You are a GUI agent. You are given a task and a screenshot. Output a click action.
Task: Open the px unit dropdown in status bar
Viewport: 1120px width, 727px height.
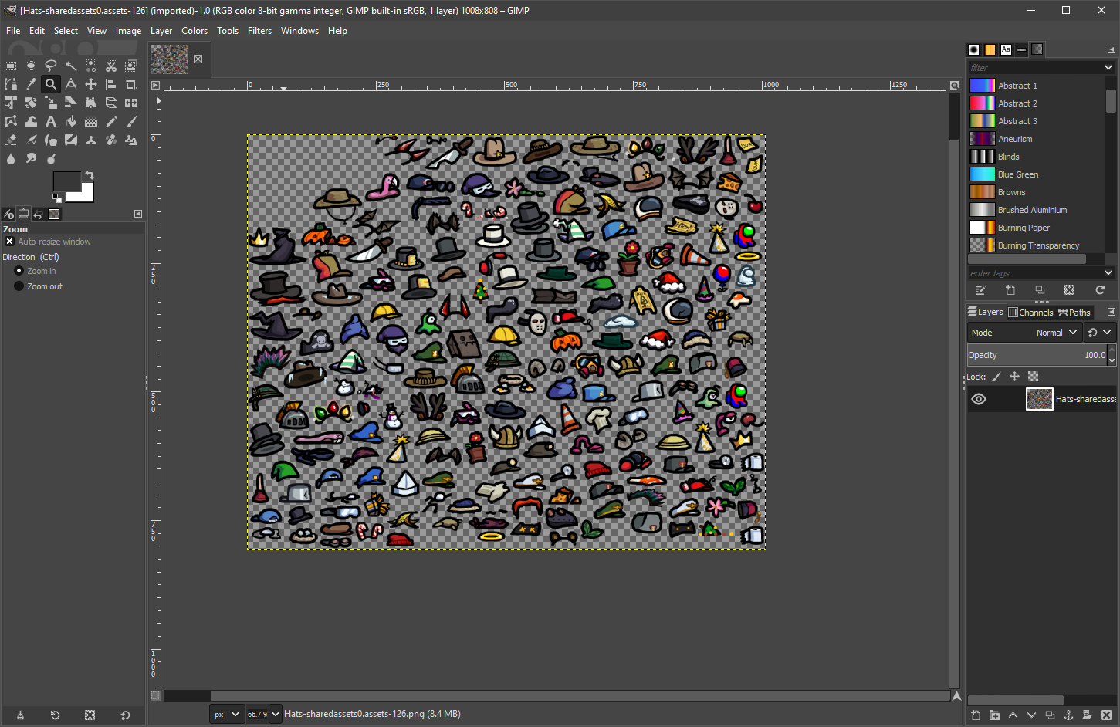point(226,714)
